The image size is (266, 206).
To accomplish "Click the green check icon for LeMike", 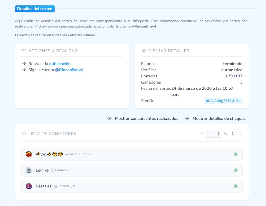I will tap(236, 170).
